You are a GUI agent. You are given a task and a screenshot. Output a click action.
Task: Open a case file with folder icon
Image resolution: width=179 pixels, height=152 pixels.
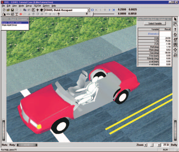[8, 10]
